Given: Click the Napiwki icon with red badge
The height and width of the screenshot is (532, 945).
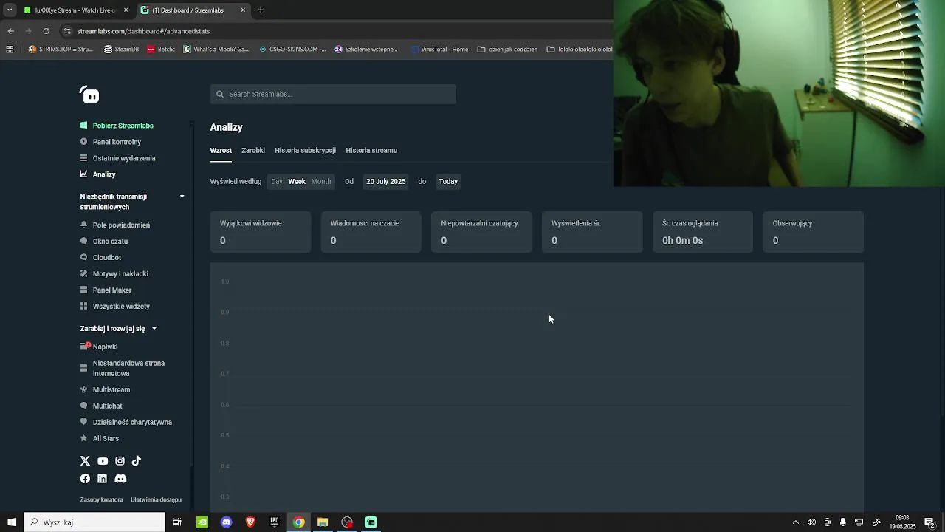Looking at the screenshot, I should pyautogui.click(x=85, y=346).
